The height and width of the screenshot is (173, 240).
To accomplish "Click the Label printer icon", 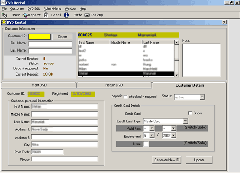I will coord(46,15).
